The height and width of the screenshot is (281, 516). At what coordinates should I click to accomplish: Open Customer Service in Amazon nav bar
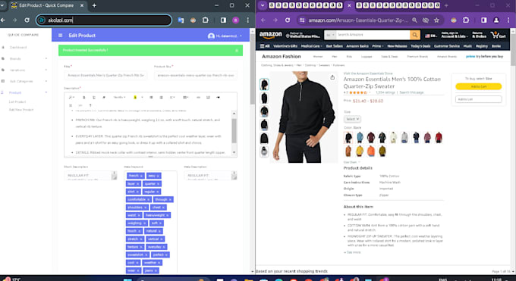click(446, 46)
